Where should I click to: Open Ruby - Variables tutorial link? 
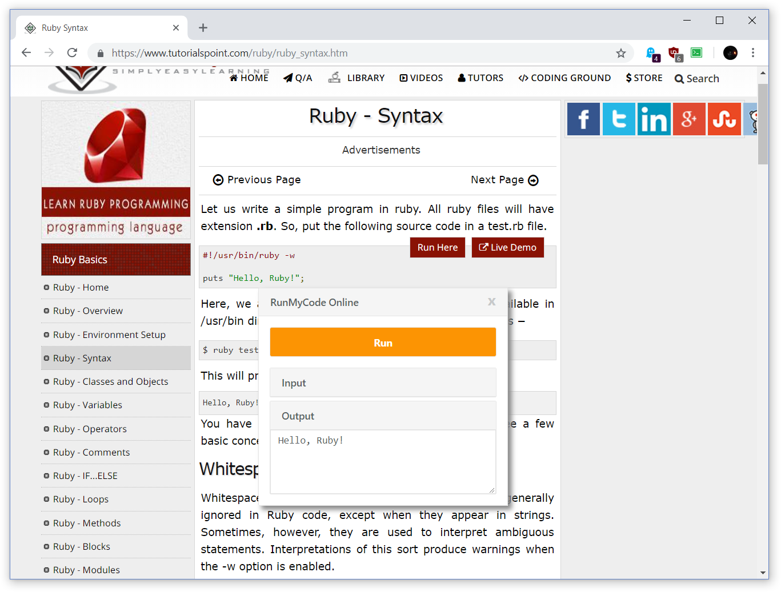coord(87,405)
